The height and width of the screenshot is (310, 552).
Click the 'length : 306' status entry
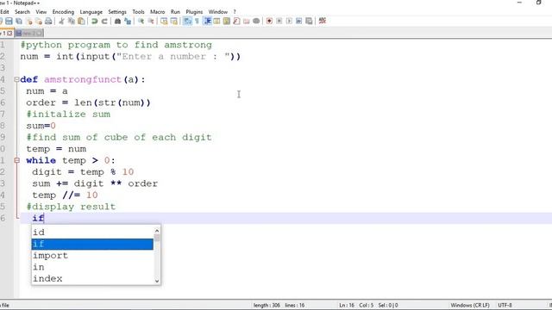tap(267, 305)
